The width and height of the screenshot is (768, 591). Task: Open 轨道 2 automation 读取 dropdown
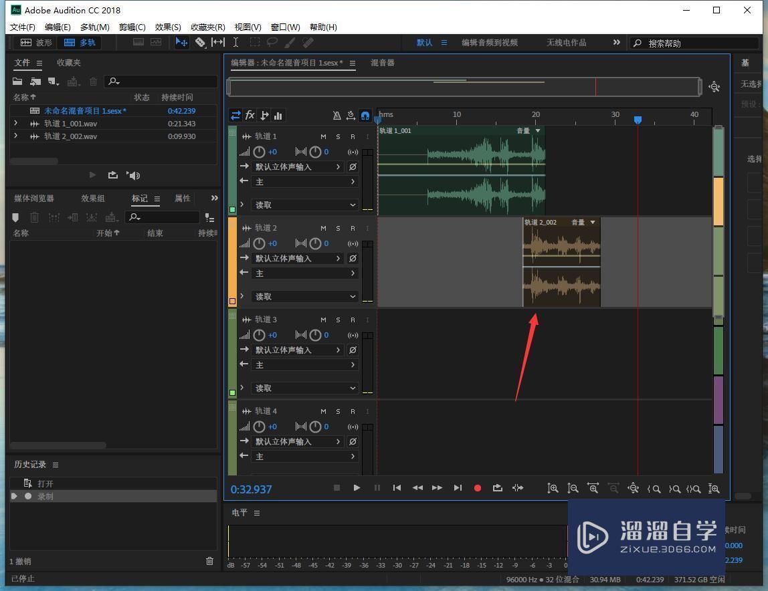point(304,297)
